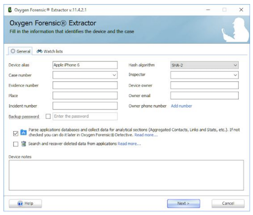Click the Oxygen Forensic app icon in title bar
Viewport: 253px width, 215px height.
[x=10, y=10]
